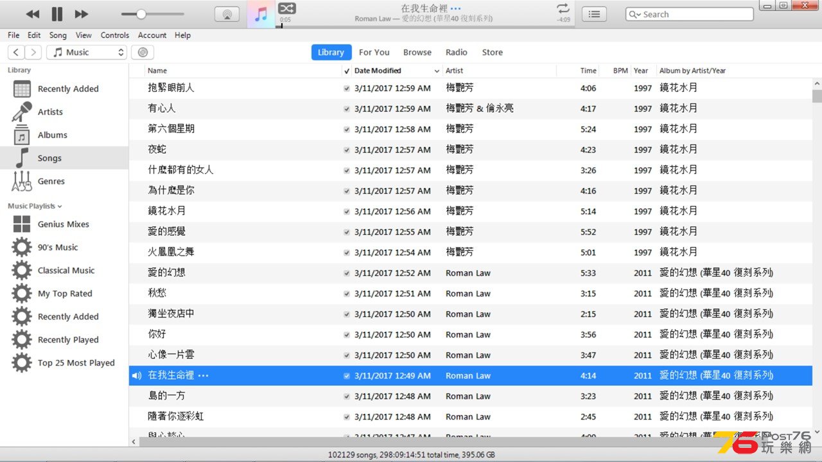Click the vertical scrollbar thumb
The image size is (822, 462).
(817, 96)
